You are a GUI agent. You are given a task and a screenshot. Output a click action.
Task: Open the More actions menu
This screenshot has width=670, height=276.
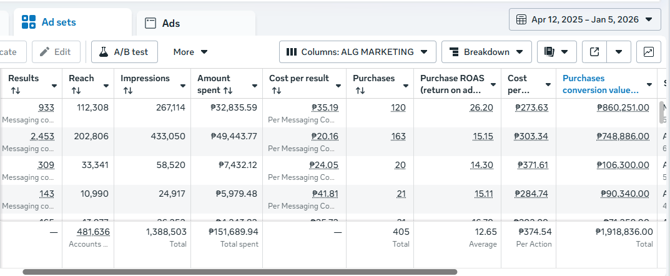pyautogui.click(x=190, y=52)
